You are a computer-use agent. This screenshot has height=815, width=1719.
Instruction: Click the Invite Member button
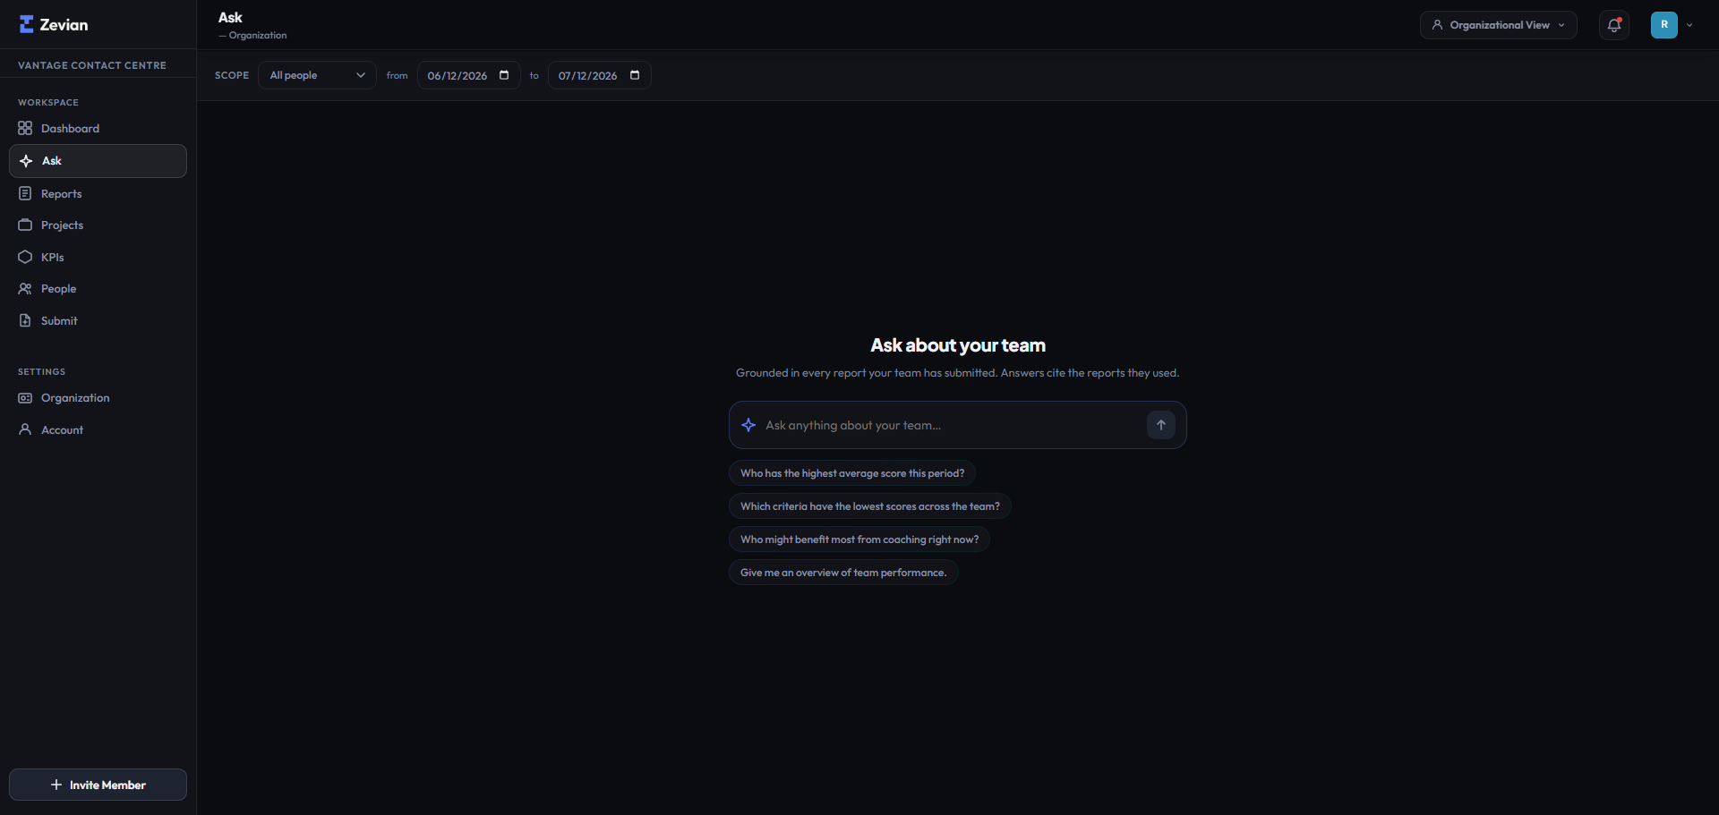(98, 785)
